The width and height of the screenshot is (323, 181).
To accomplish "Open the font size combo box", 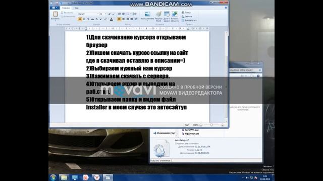I will [103, 14].
